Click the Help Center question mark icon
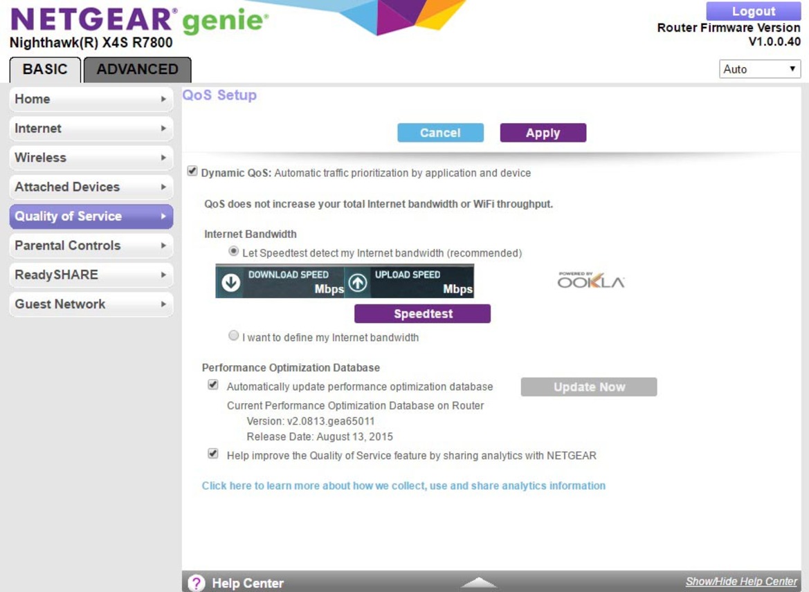This screenshot has height=592, width=809. [196, 583]
